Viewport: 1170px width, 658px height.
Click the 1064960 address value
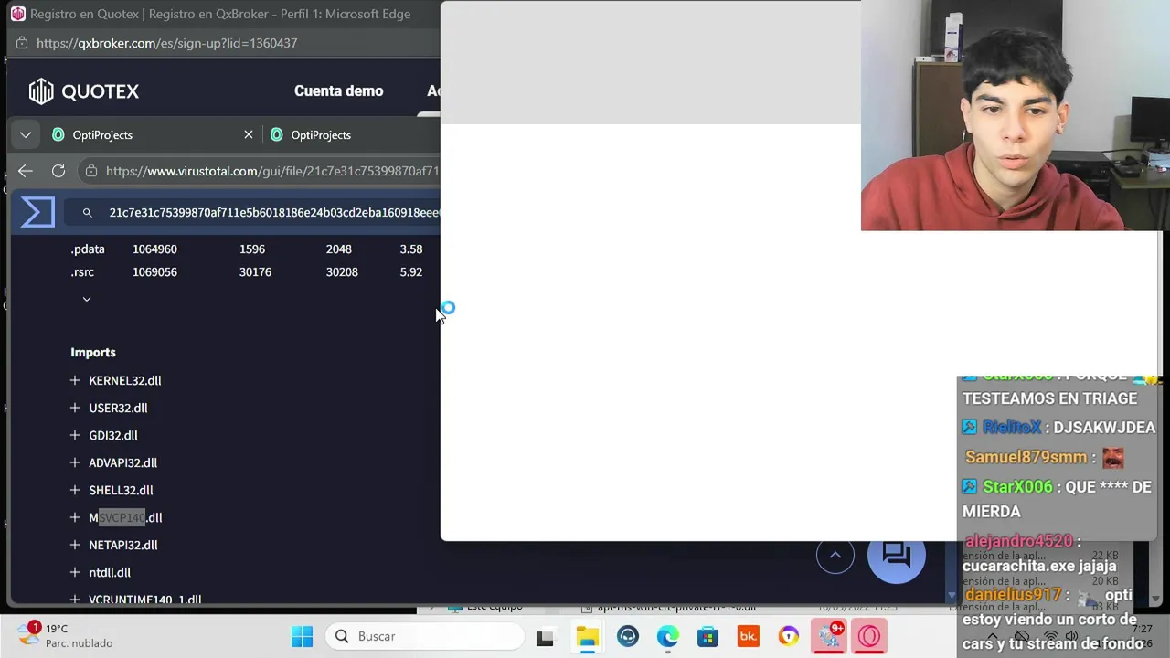point(154,249)
